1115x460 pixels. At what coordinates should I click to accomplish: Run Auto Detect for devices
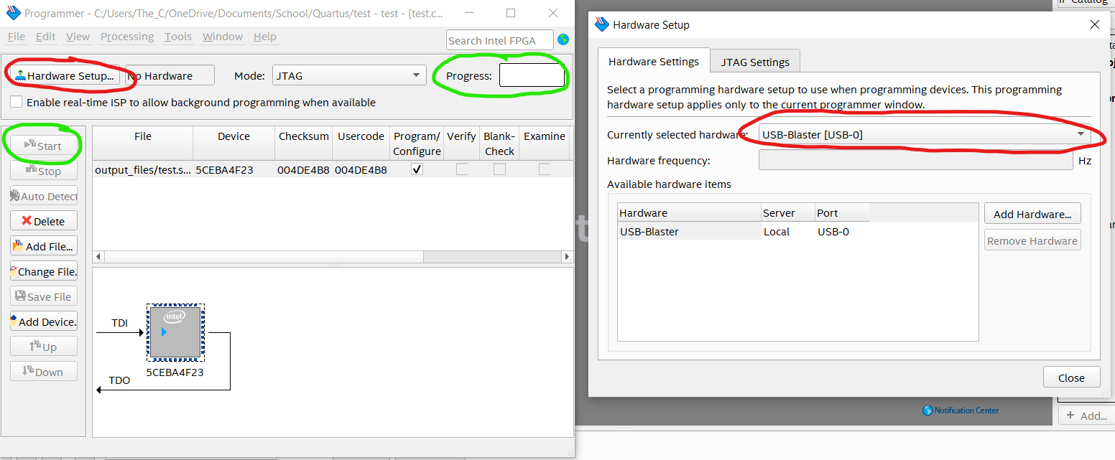tap(43, 196)
